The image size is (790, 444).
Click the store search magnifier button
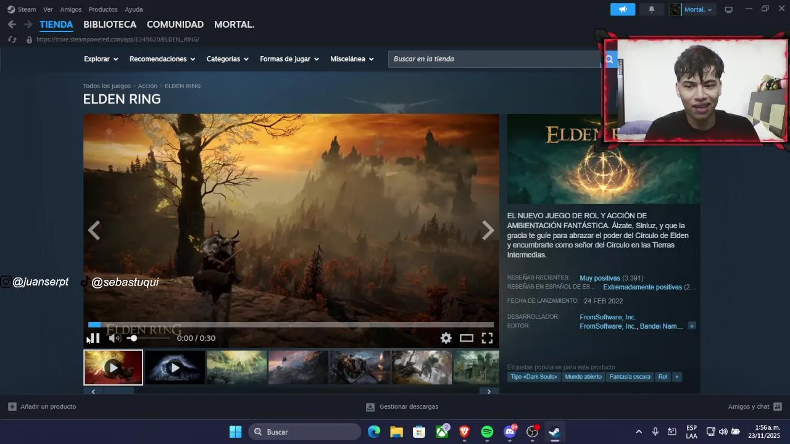click(x=609, y=59)
